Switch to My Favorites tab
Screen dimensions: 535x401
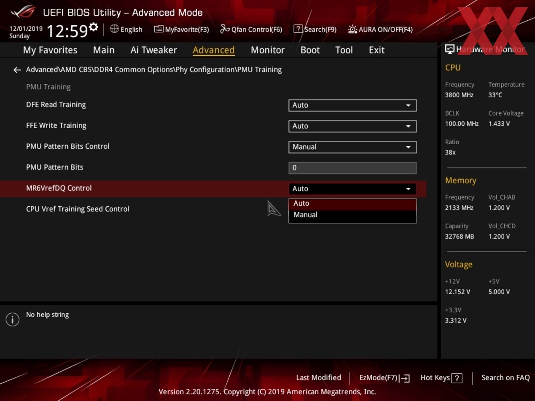tap(50, 50)
